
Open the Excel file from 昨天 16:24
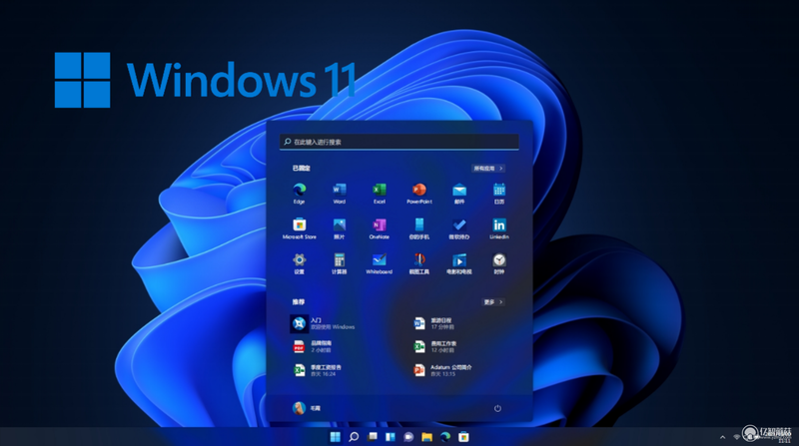(317, 370)
